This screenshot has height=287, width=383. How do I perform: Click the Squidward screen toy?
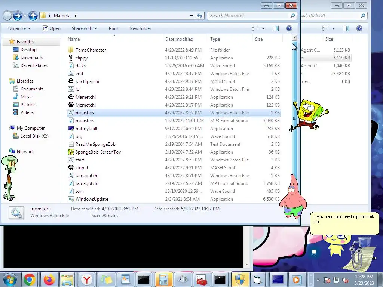10,178
